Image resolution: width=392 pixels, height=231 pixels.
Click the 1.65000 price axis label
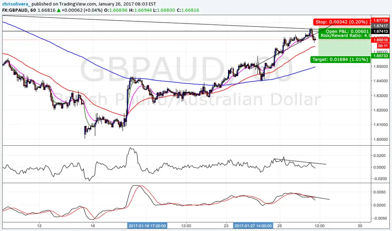pyautogui.click(x=381, y=66)
